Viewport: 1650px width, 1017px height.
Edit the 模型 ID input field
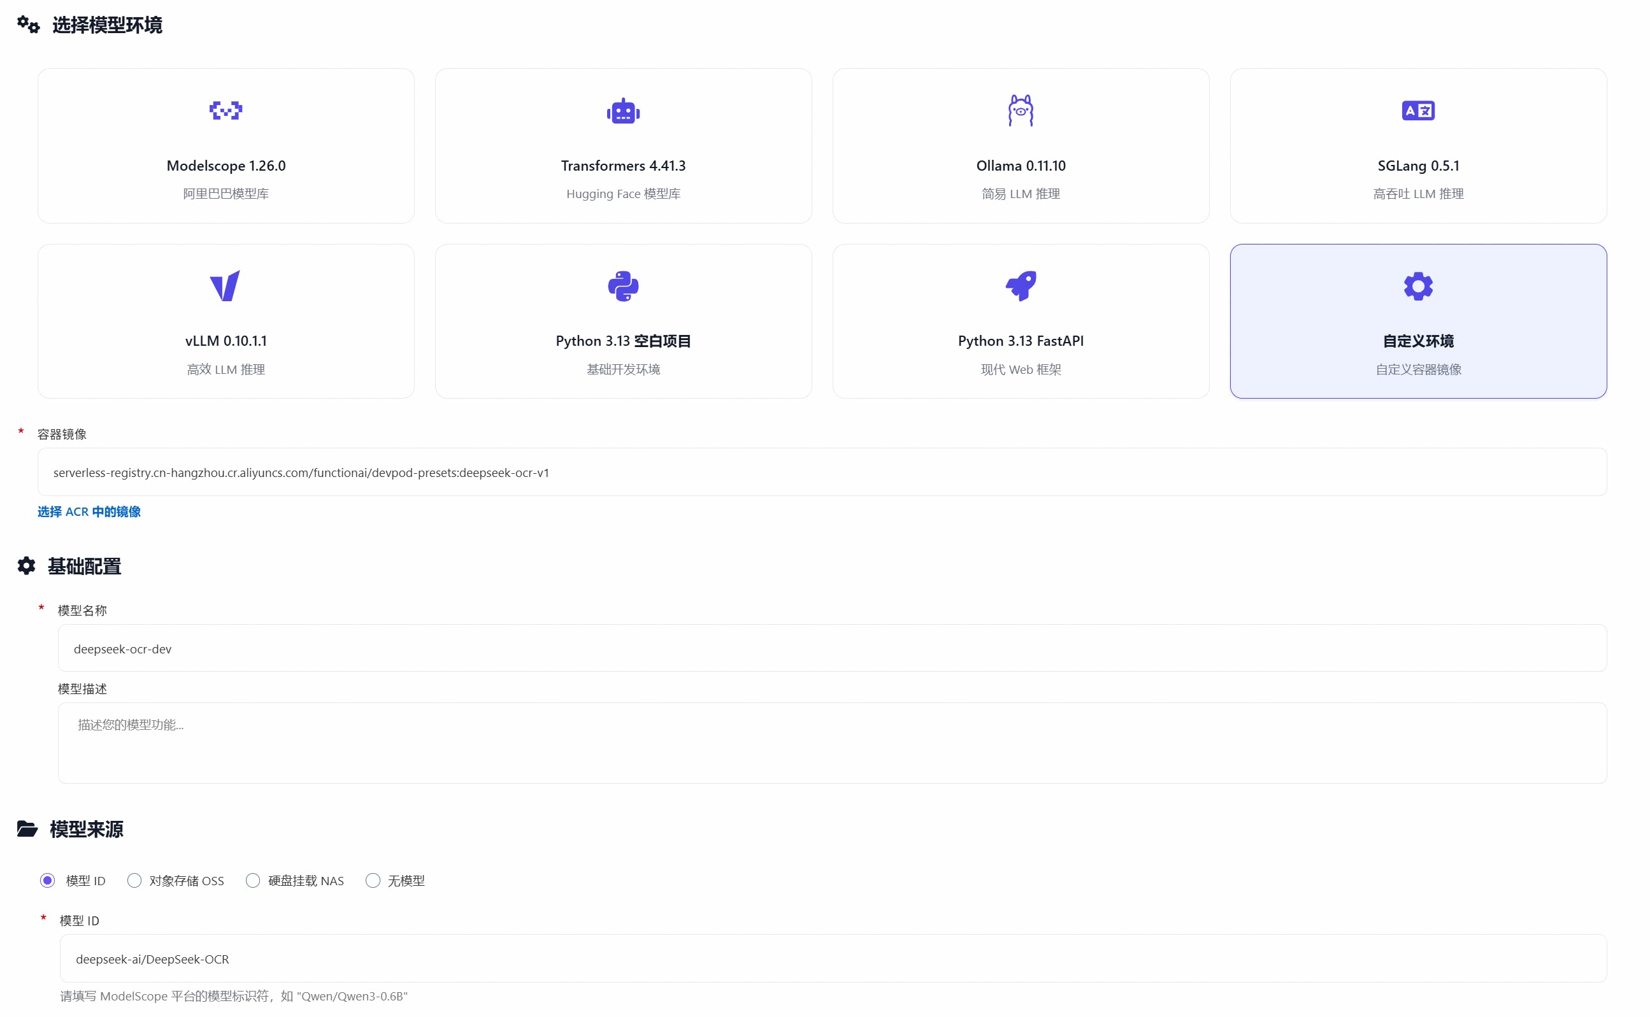(833, 958)
